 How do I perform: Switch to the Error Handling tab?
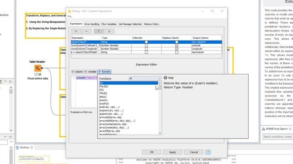click(x=92, y=24)
